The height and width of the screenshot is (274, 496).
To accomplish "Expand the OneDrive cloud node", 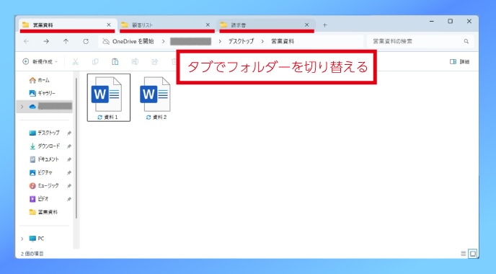I will click(x=22, y=107).
